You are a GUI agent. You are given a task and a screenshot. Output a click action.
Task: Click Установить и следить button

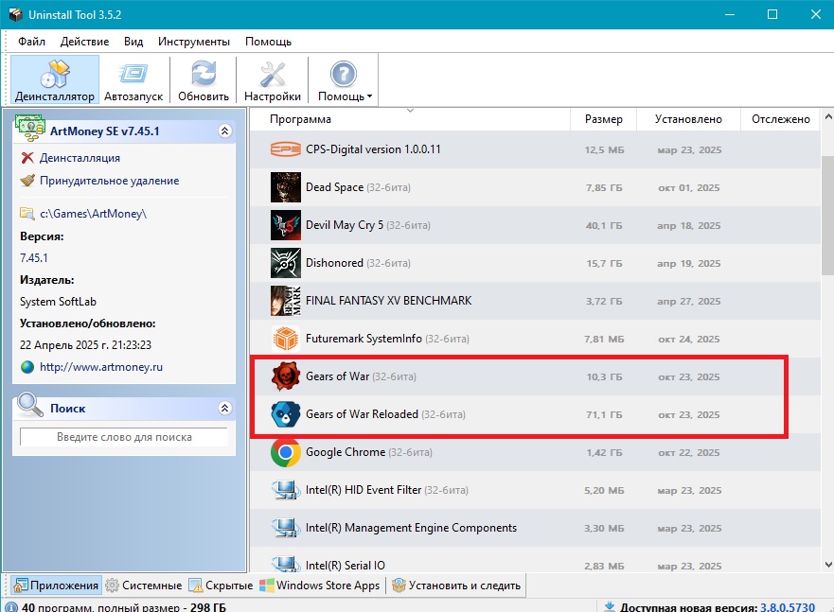point(456,586)
